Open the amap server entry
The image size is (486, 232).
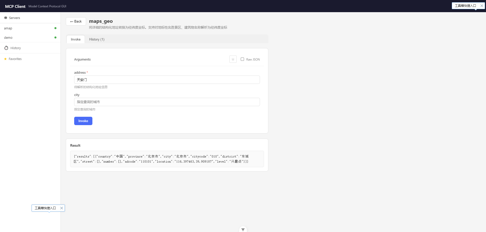(30, 28)
